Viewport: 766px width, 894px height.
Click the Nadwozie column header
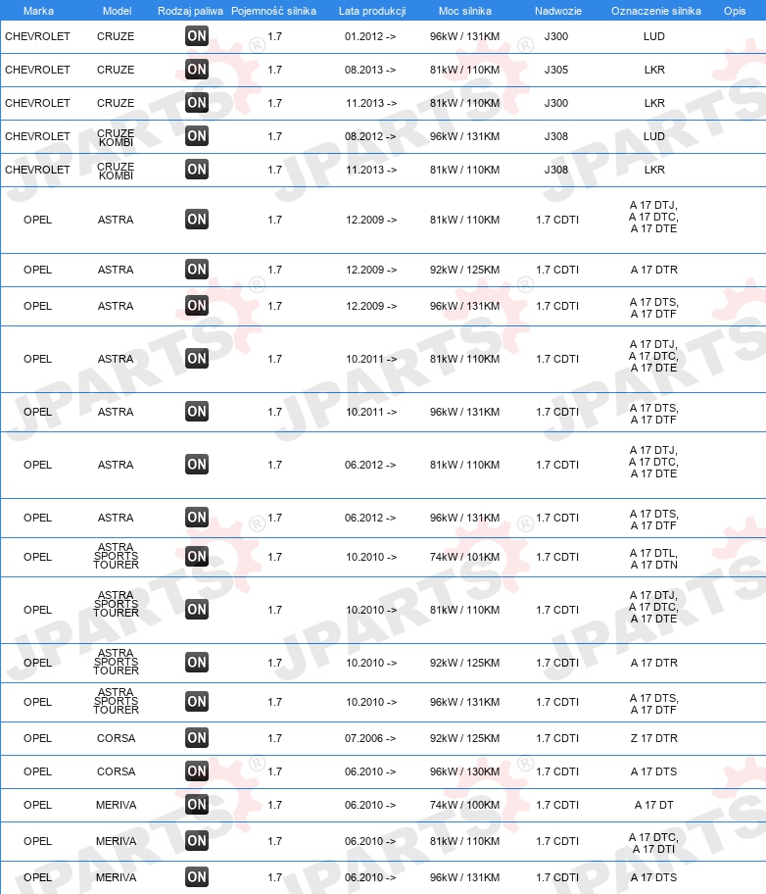pyautogui.click(x=558, y=11)
